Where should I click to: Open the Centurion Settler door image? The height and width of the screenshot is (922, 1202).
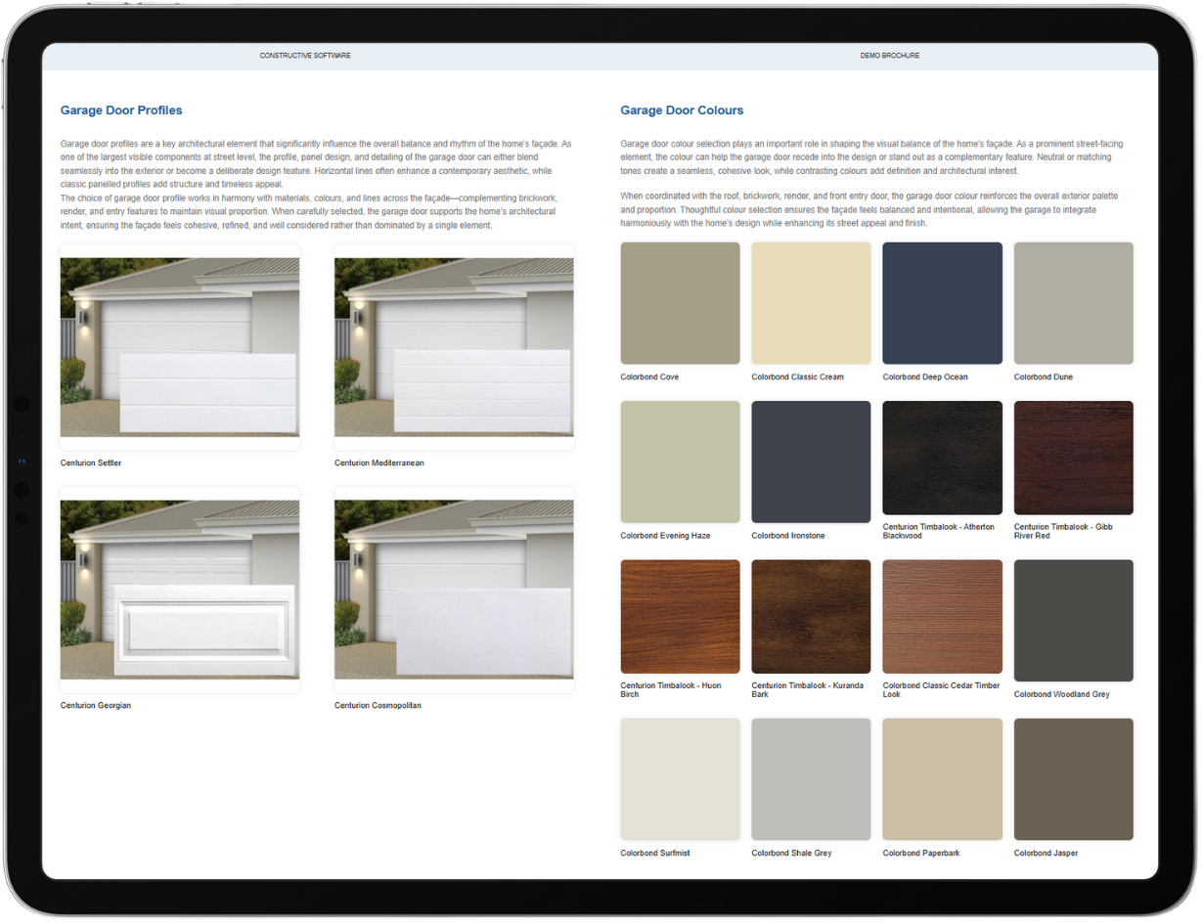coord(180,347)
